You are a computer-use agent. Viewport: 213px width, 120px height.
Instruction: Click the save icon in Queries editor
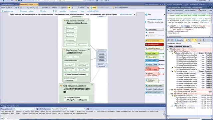[168, 10]
